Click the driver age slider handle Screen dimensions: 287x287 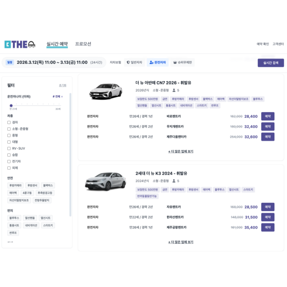(x=11, y=105)
